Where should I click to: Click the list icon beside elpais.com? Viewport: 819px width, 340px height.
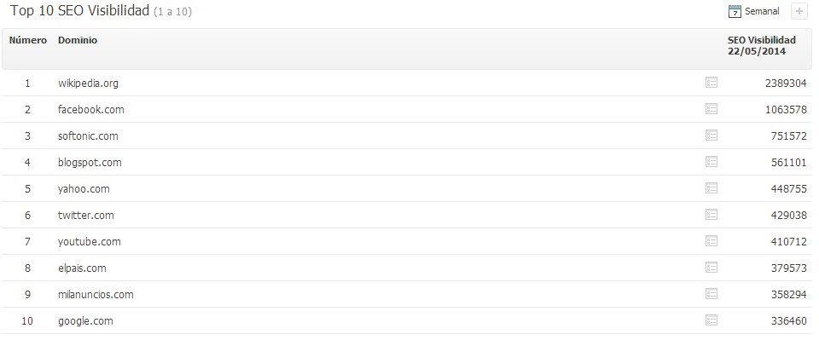(711, 268)
